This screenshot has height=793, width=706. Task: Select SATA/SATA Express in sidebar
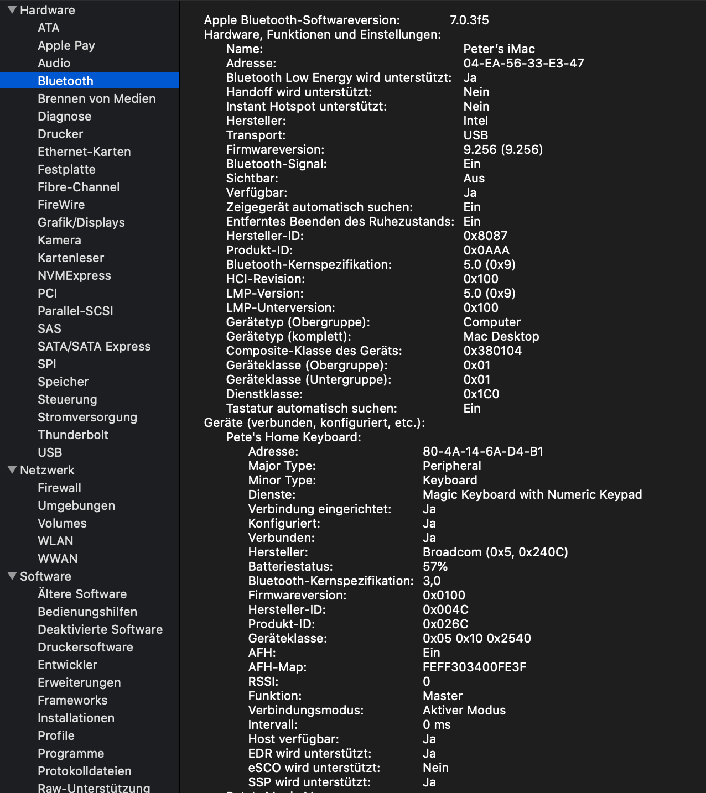tap(94, 346)
